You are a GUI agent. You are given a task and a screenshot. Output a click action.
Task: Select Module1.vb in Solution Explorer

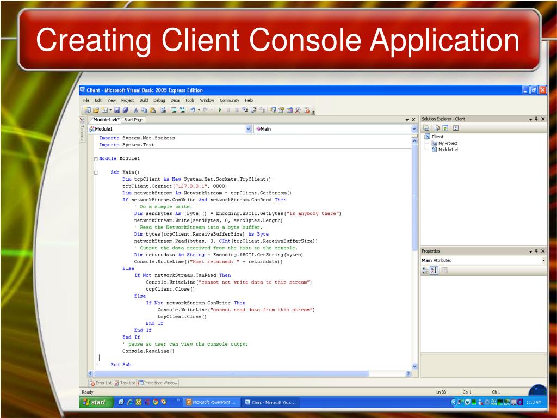[449, 150]
